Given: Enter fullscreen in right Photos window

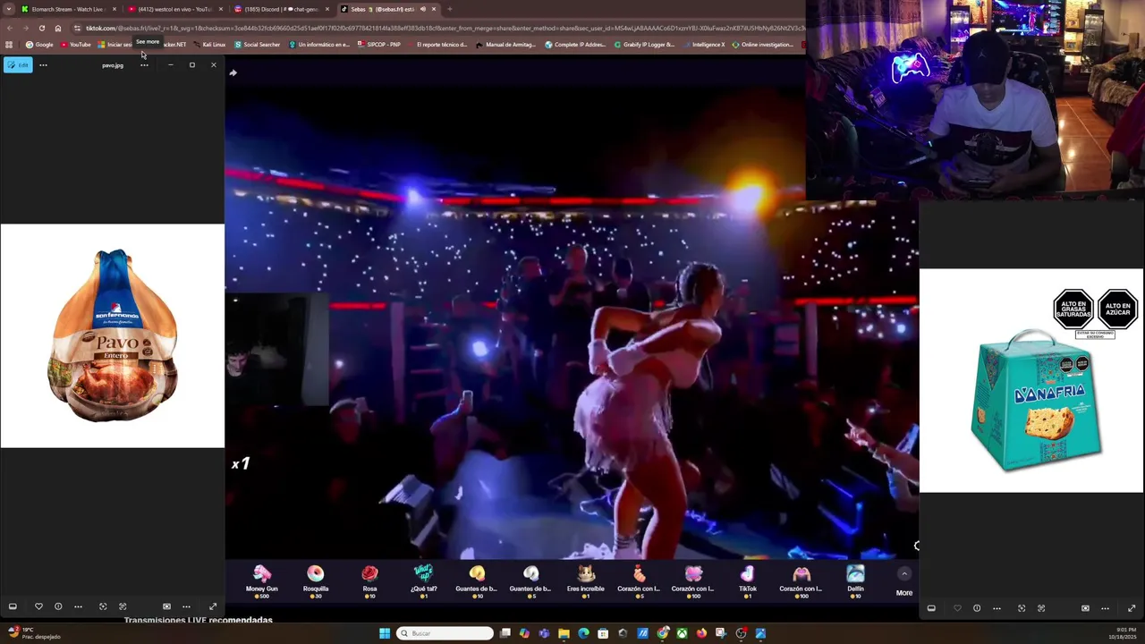Looking at the screenshot, I should point(1132,608).
